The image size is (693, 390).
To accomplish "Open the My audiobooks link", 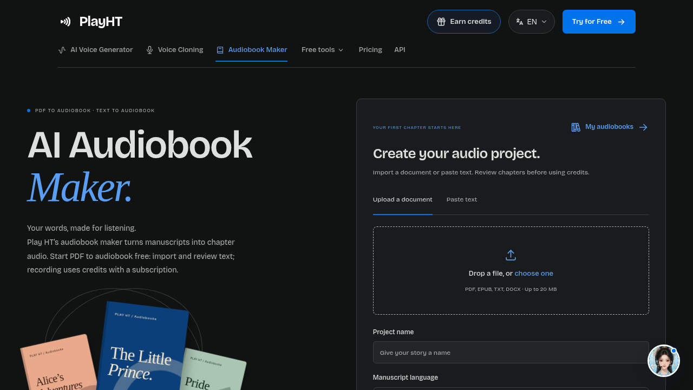I will 609,127.
